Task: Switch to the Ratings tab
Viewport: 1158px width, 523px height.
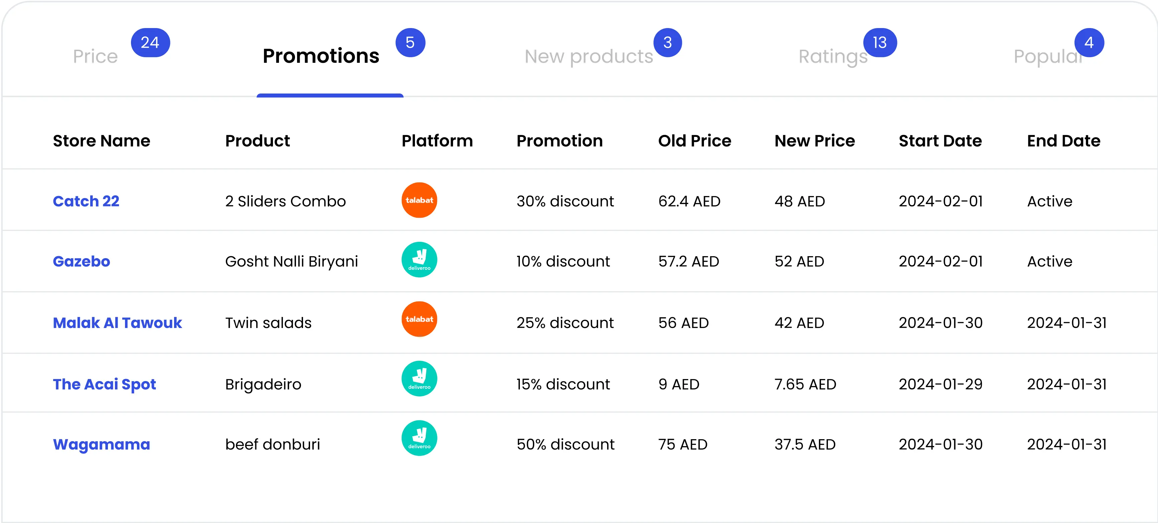Action: pyautogui.click(x=833, y=57)
